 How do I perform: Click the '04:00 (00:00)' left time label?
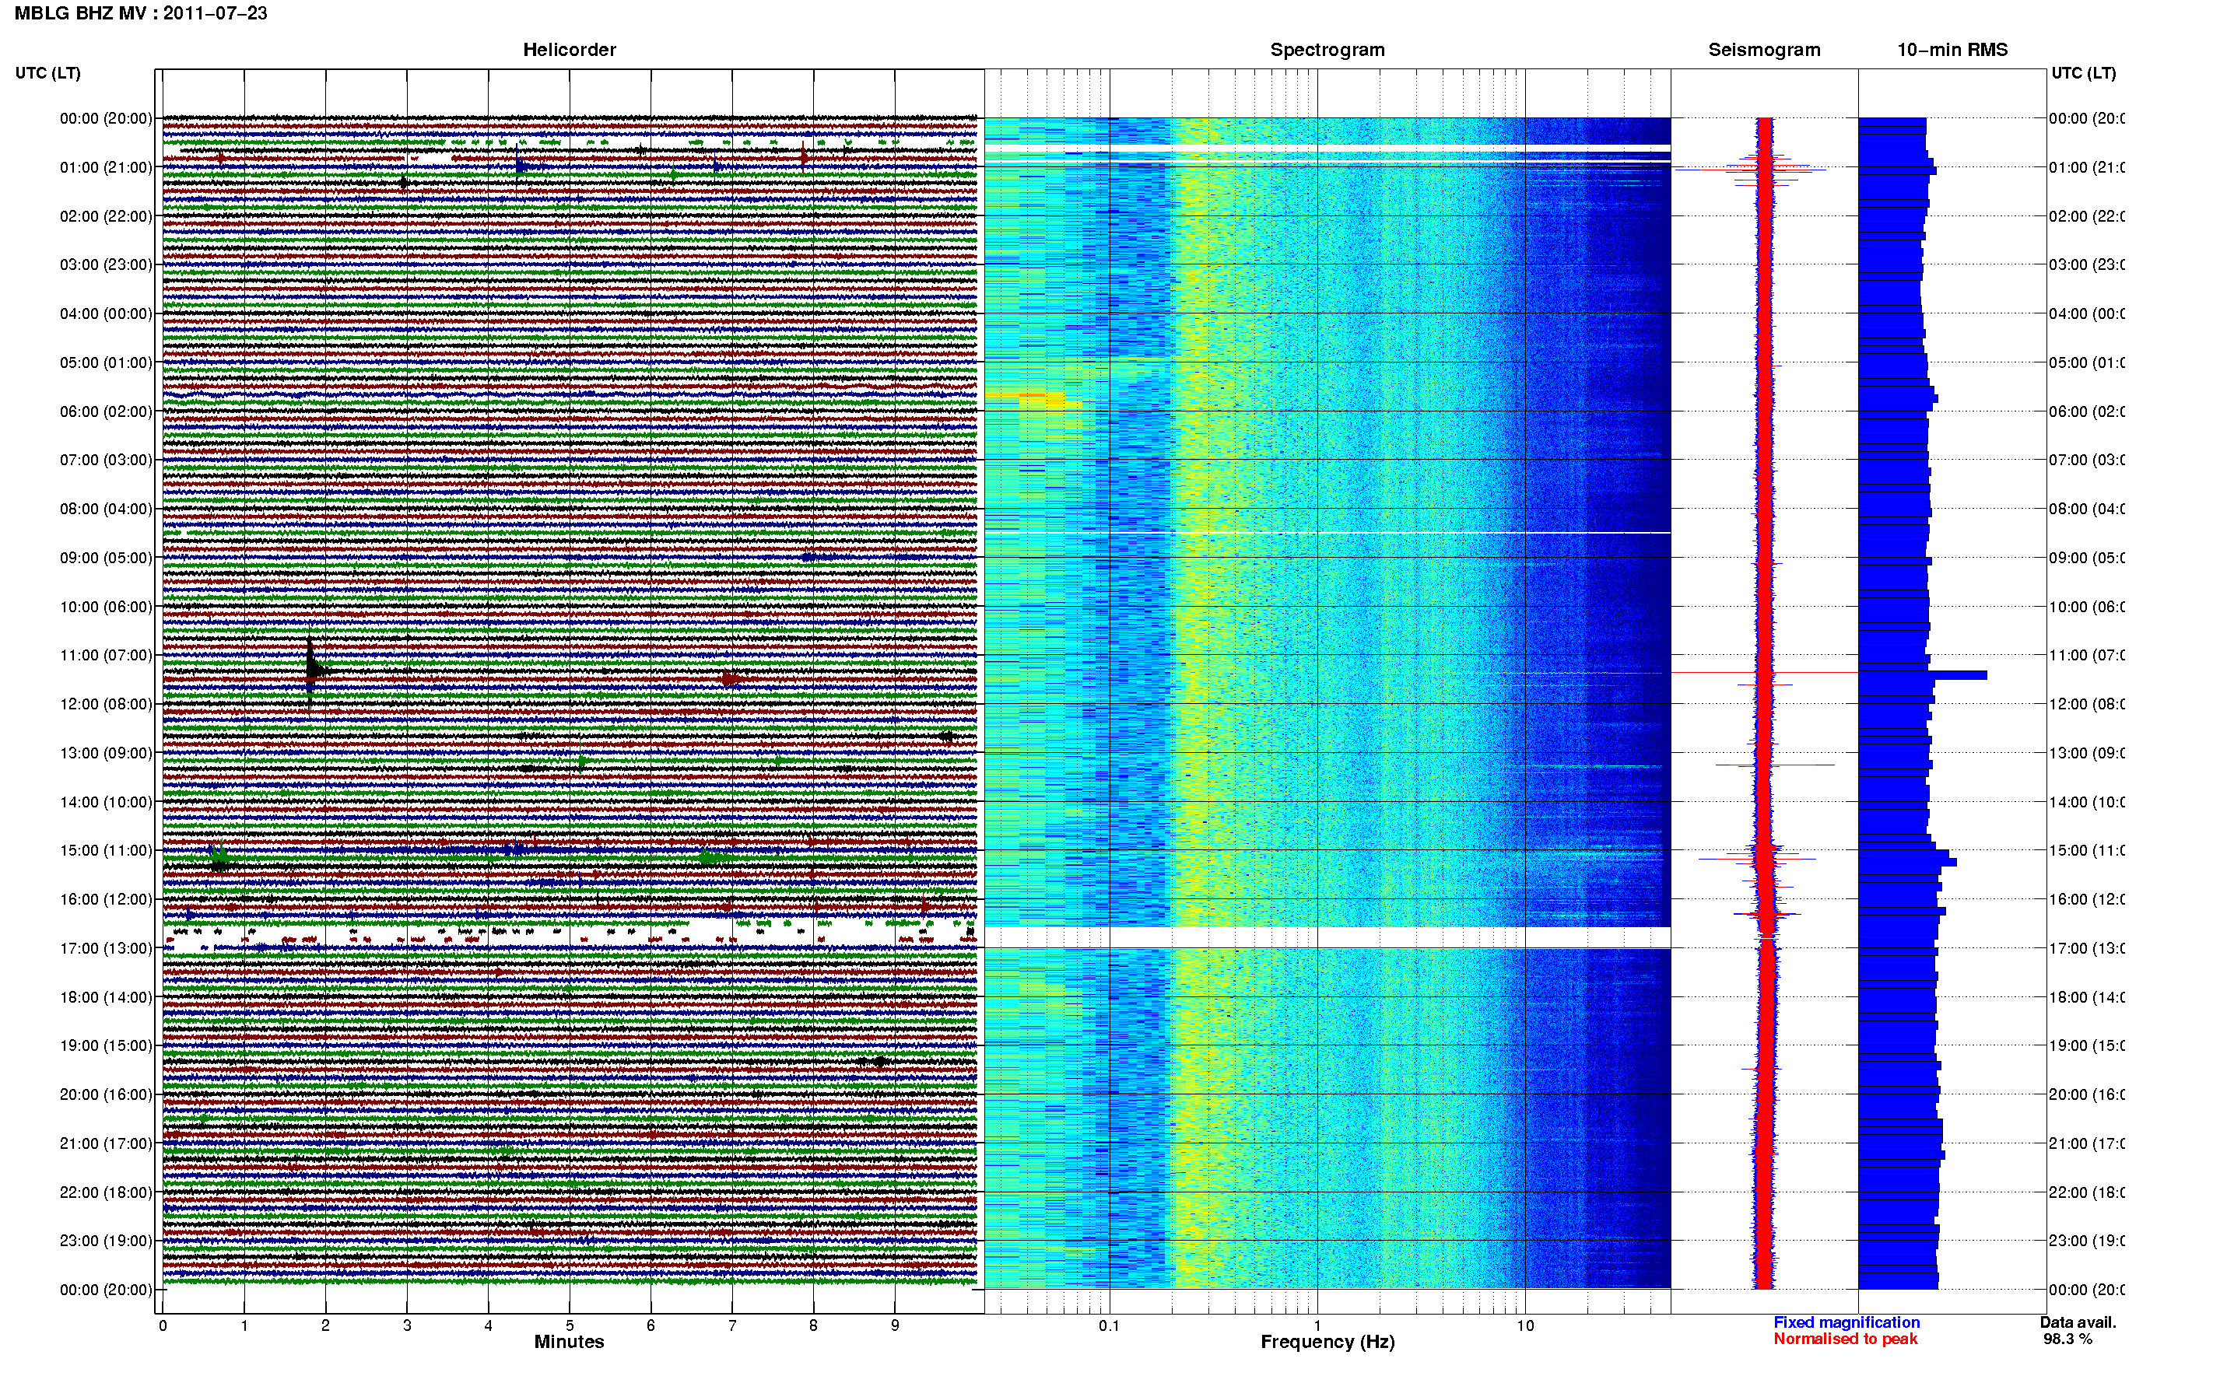[x=106, y=313]
